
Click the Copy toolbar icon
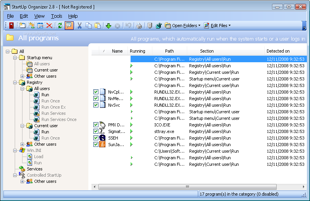[x=89, y=26]
